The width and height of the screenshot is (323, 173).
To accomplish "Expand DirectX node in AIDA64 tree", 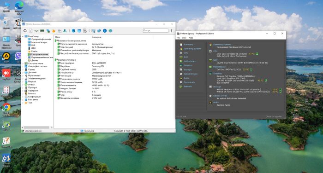I will pyautogui.click(x=23, y=85).
